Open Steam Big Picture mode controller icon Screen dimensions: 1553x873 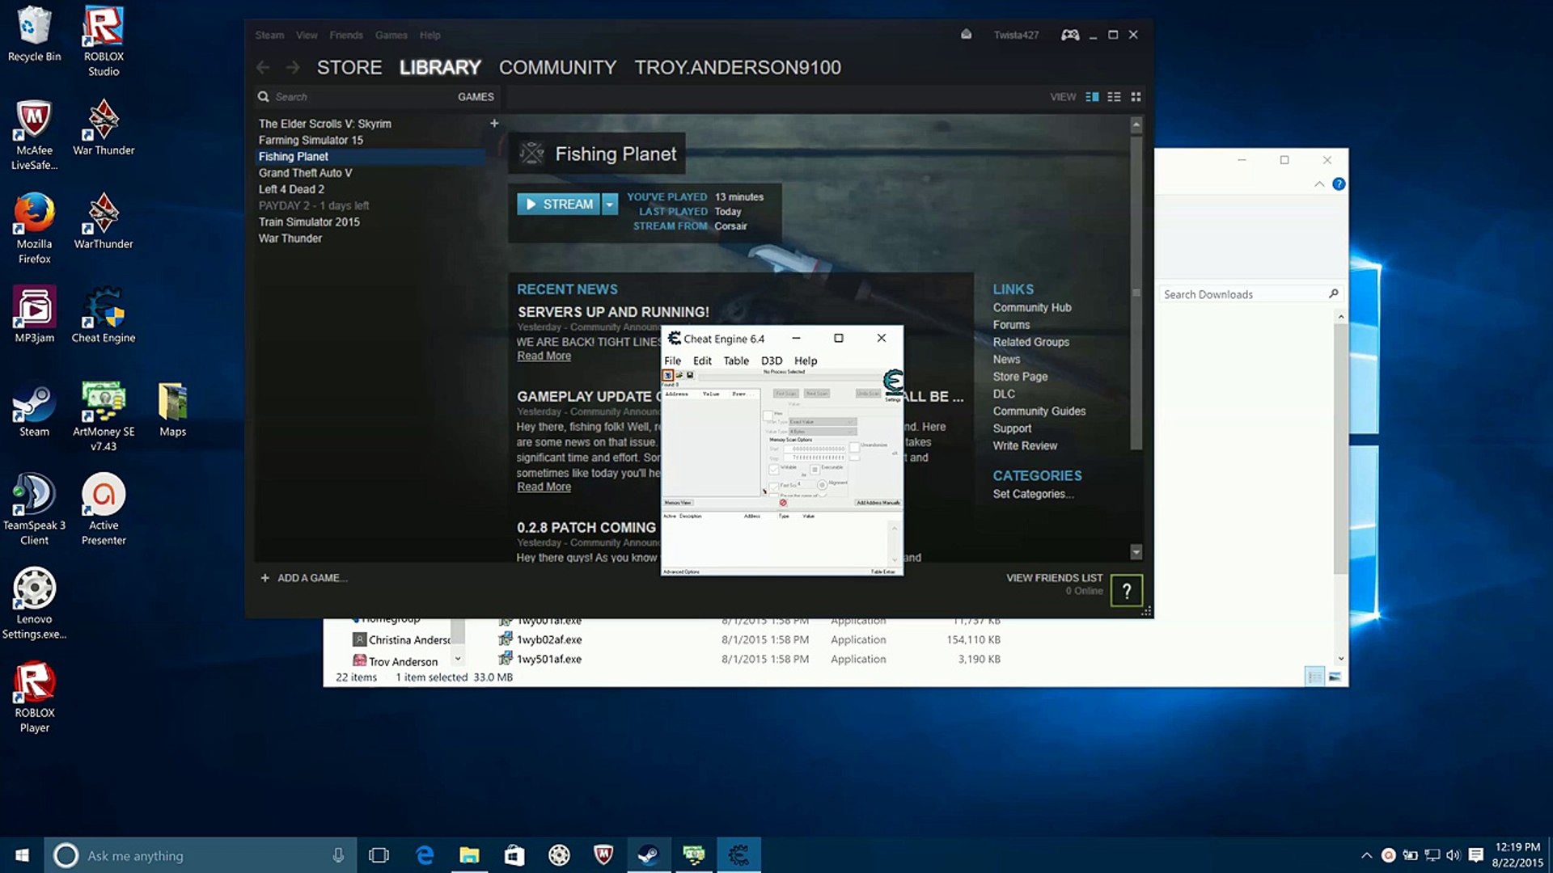point(1069,35)
